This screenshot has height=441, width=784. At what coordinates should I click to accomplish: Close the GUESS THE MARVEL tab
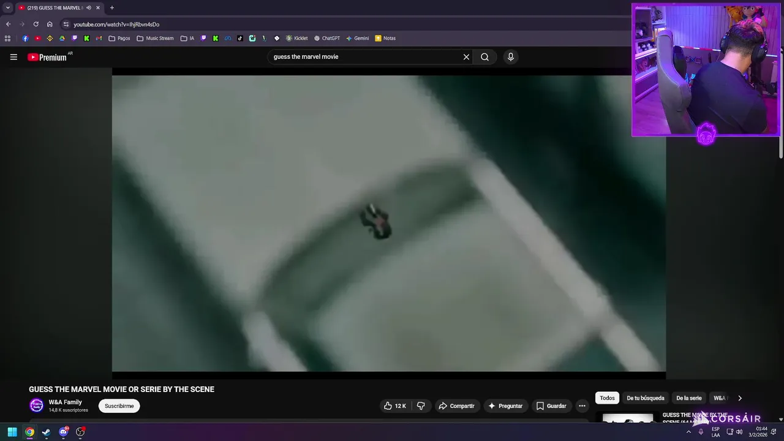(98, 8)
